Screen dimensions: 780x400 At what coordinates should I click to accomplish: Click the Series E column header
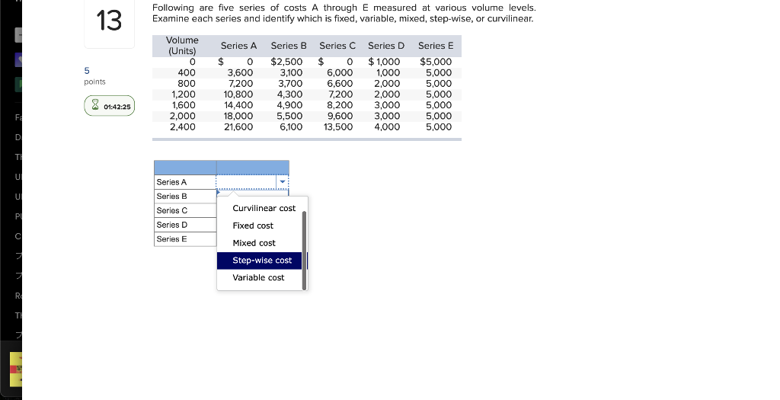[x=436, y=46]
